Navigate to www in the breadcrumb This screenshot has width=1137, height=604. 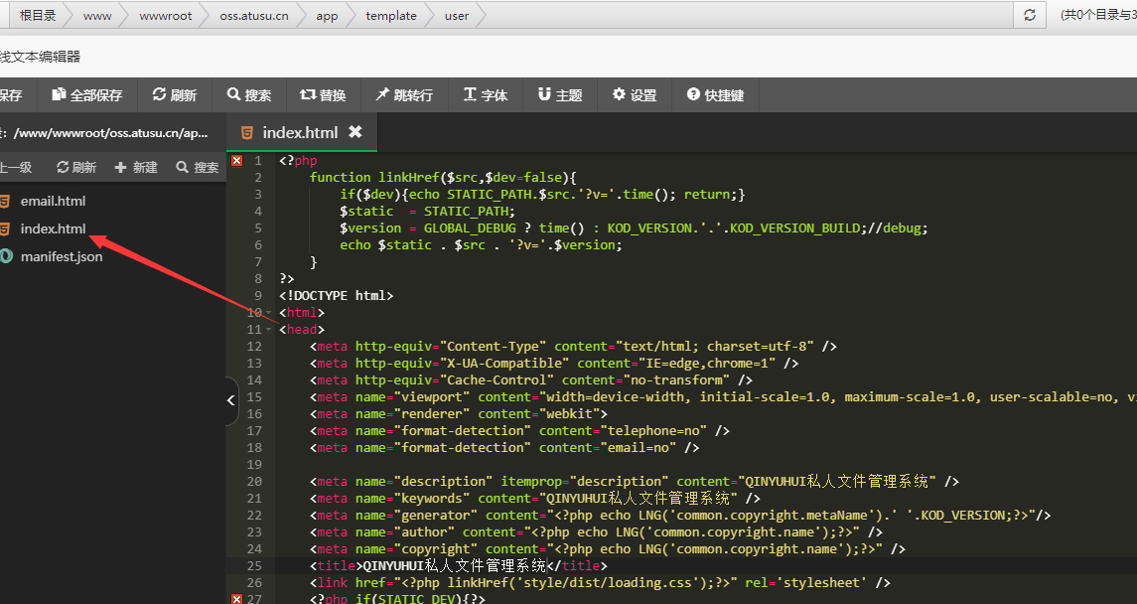pyautogui.click(x=97, y=15)
